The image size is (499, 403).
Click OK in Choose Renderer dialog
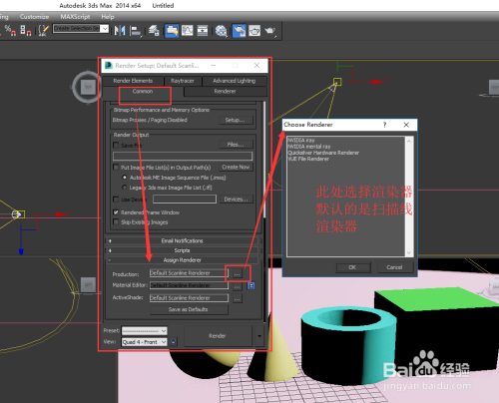[x=353, y=267]
